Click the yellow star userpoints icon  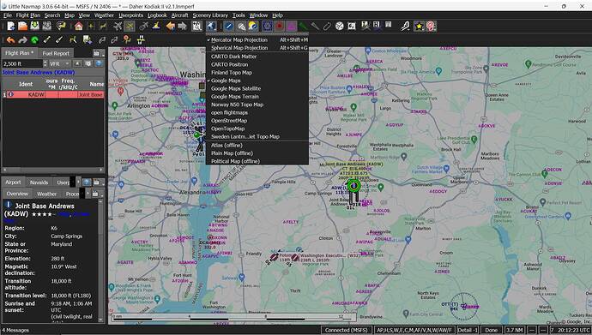(x=419, y=26)
